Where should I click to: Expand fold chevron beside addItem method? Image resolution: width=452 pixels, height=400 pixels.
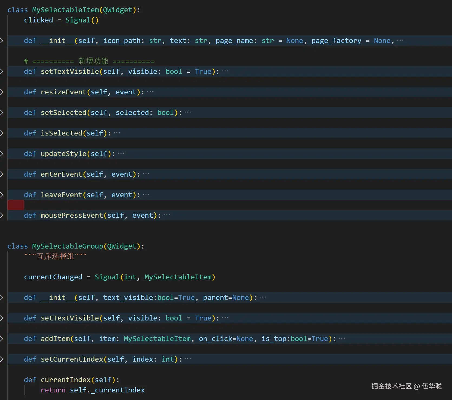tap(2, 339)
